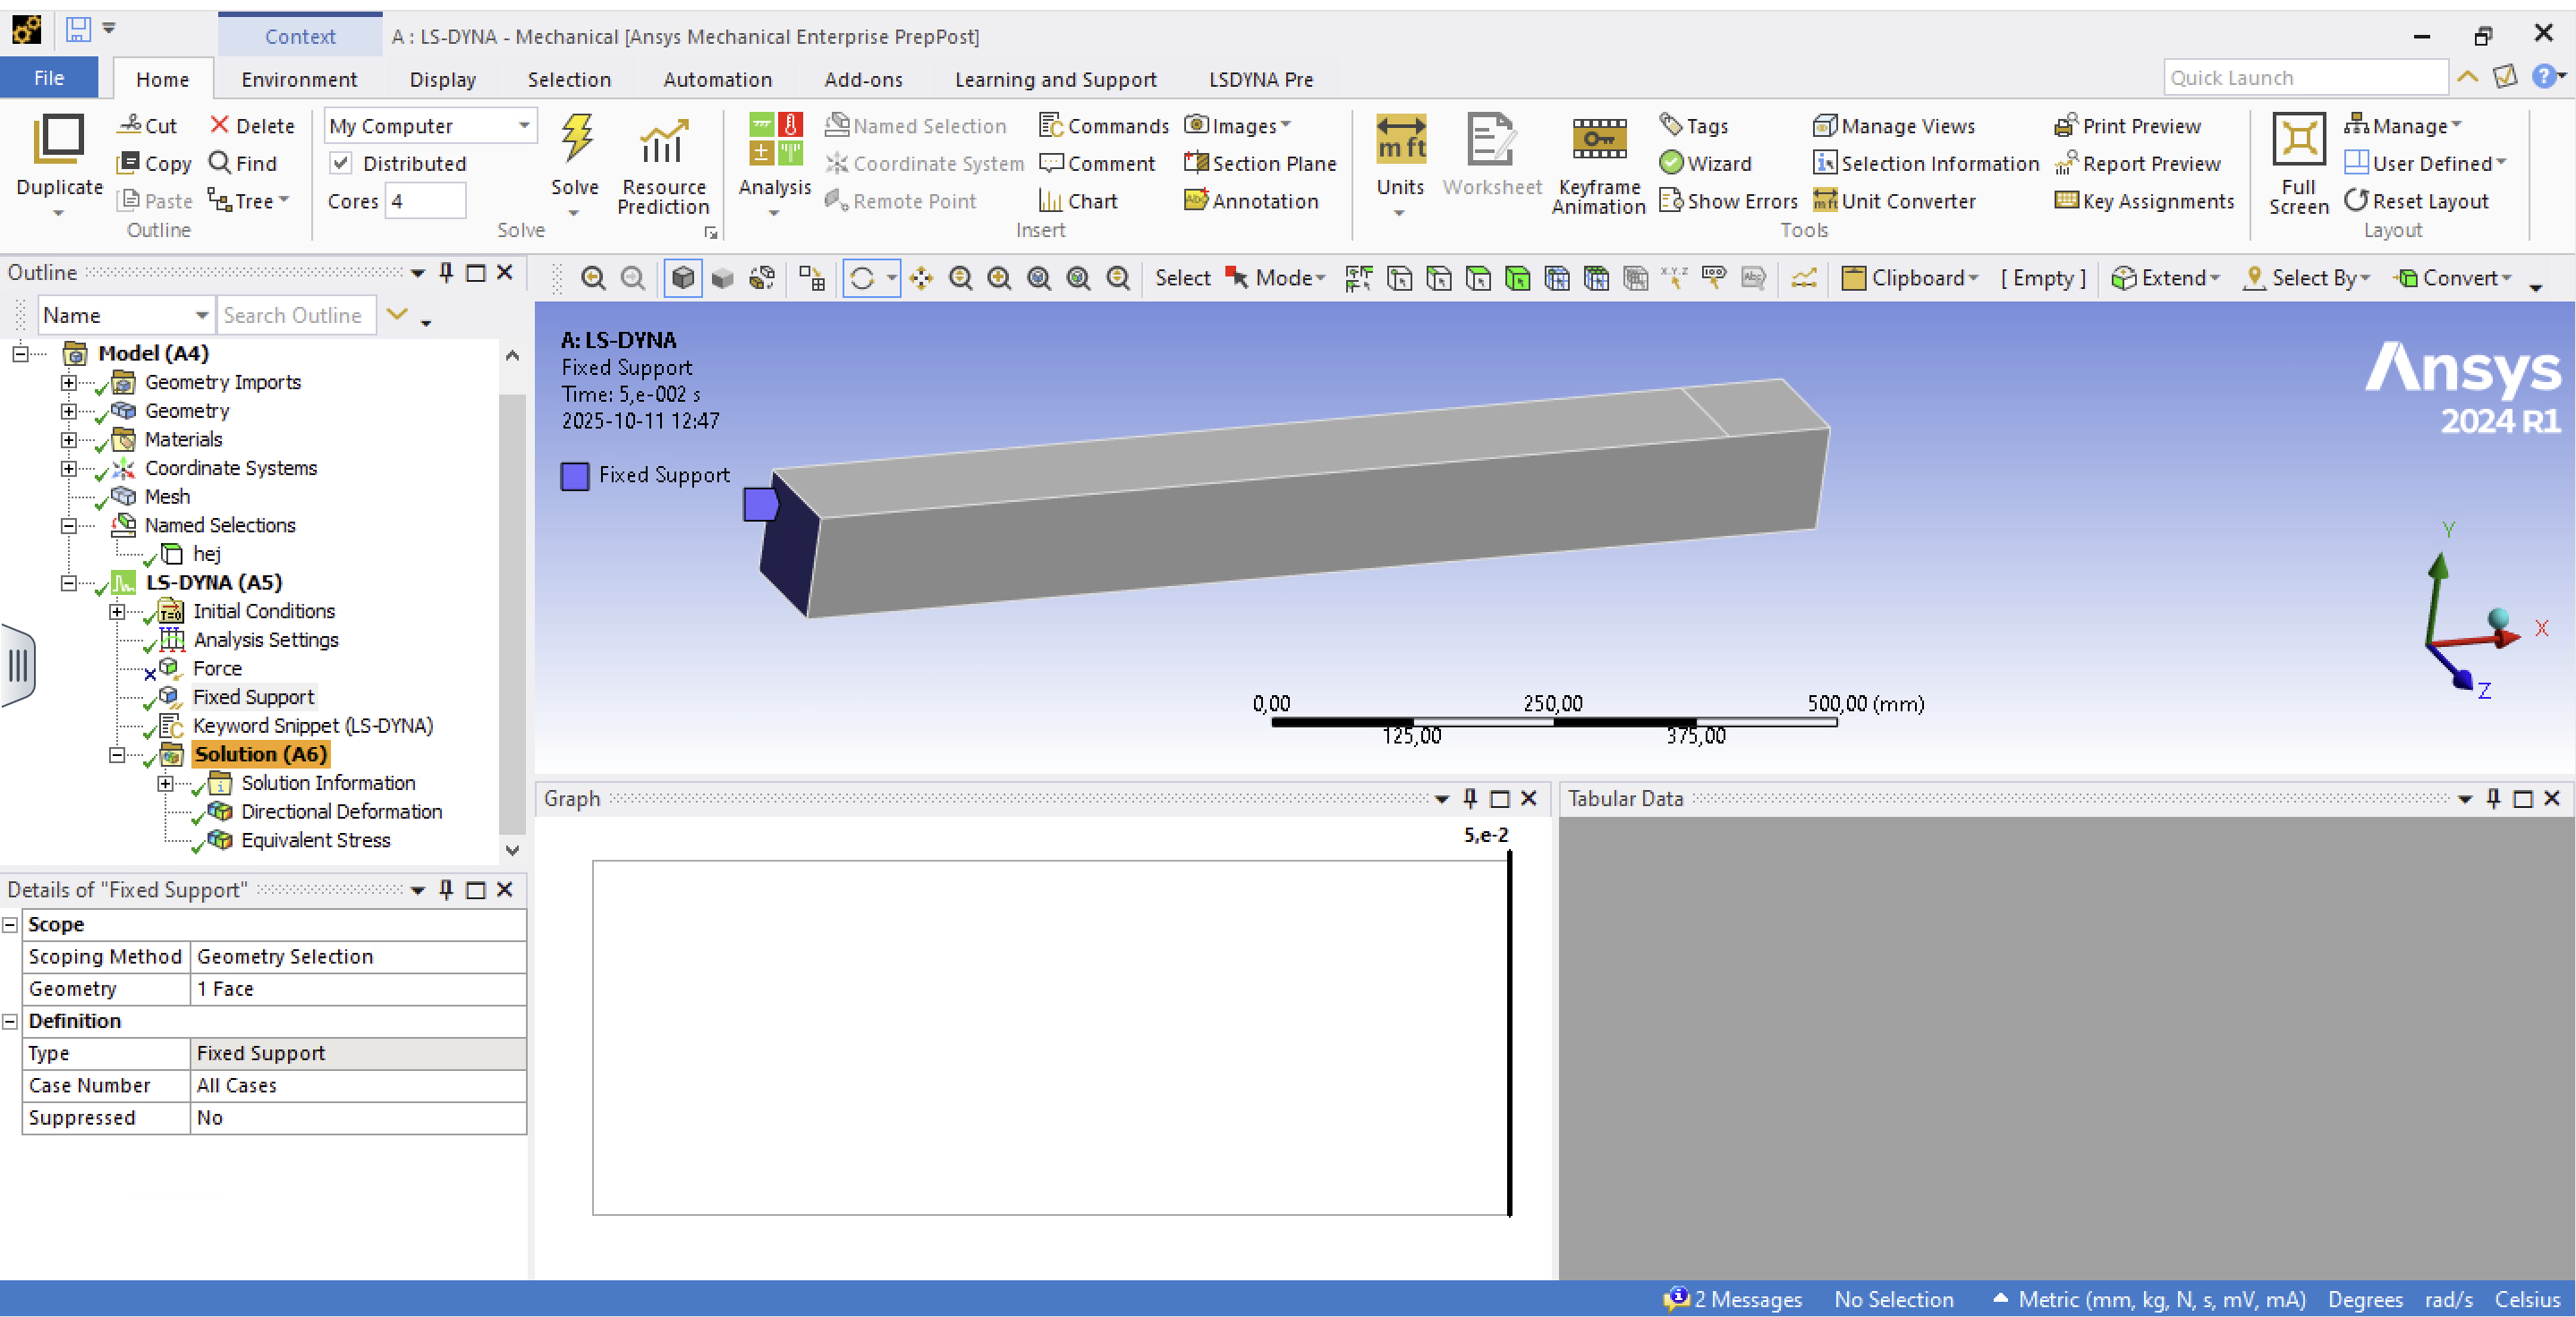Click the Solve lightning bolt icon
Viewport: 2576px width, 1317px height.
point(575,140)
